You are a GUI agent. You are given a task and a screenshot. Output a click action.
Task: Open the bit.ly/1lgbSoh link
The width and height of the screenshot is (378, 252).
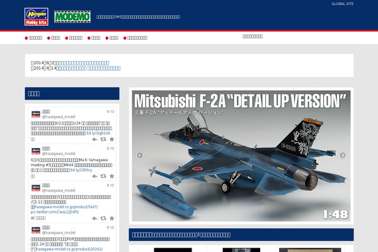pyautogui.click(x=98, y=133)
